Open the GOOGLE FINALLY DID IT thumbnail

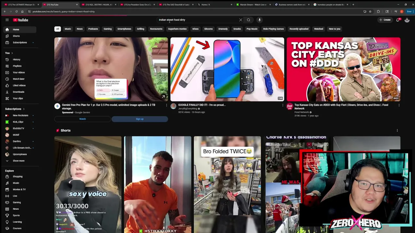(227, 69)
